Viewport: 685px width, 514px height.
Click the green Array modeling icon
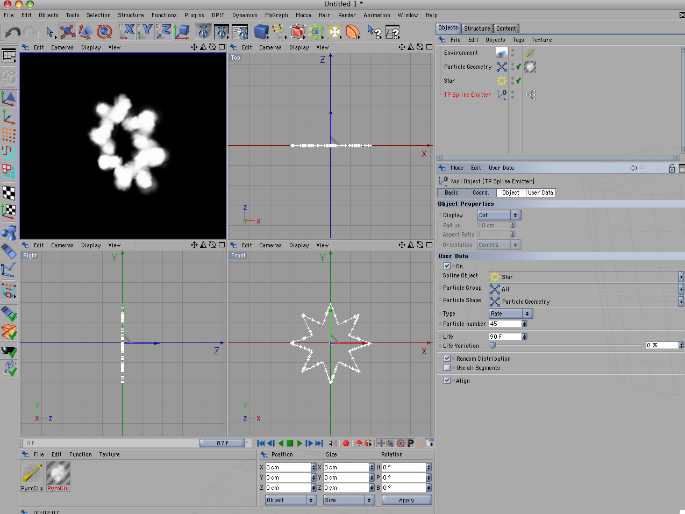pyautogui.click(x=316, y=32)
